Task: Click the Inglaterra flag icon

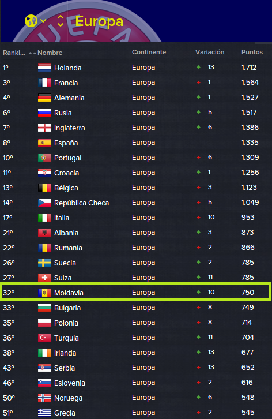Action: pyautogui.click(x=44, y=128)
